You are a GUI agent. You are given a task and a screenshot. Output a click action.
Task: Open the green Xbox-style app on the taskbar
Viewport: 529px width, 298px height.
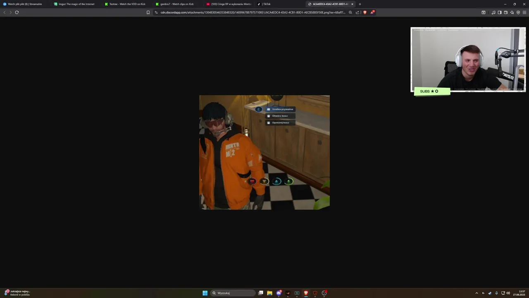point(297,293)
